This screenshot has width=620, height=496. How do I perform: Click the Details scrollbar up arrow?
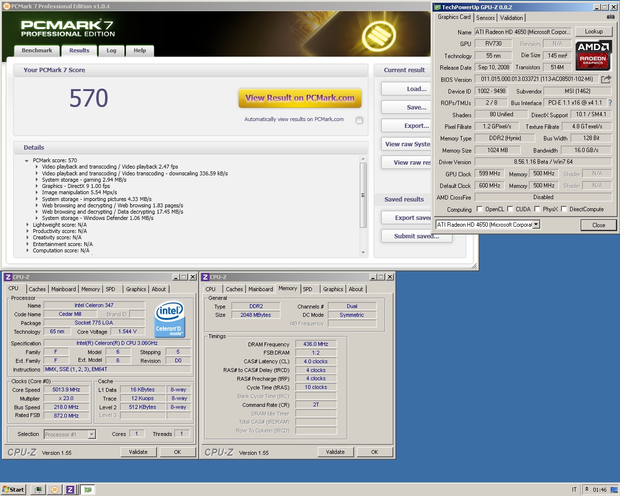click(363, 159)
